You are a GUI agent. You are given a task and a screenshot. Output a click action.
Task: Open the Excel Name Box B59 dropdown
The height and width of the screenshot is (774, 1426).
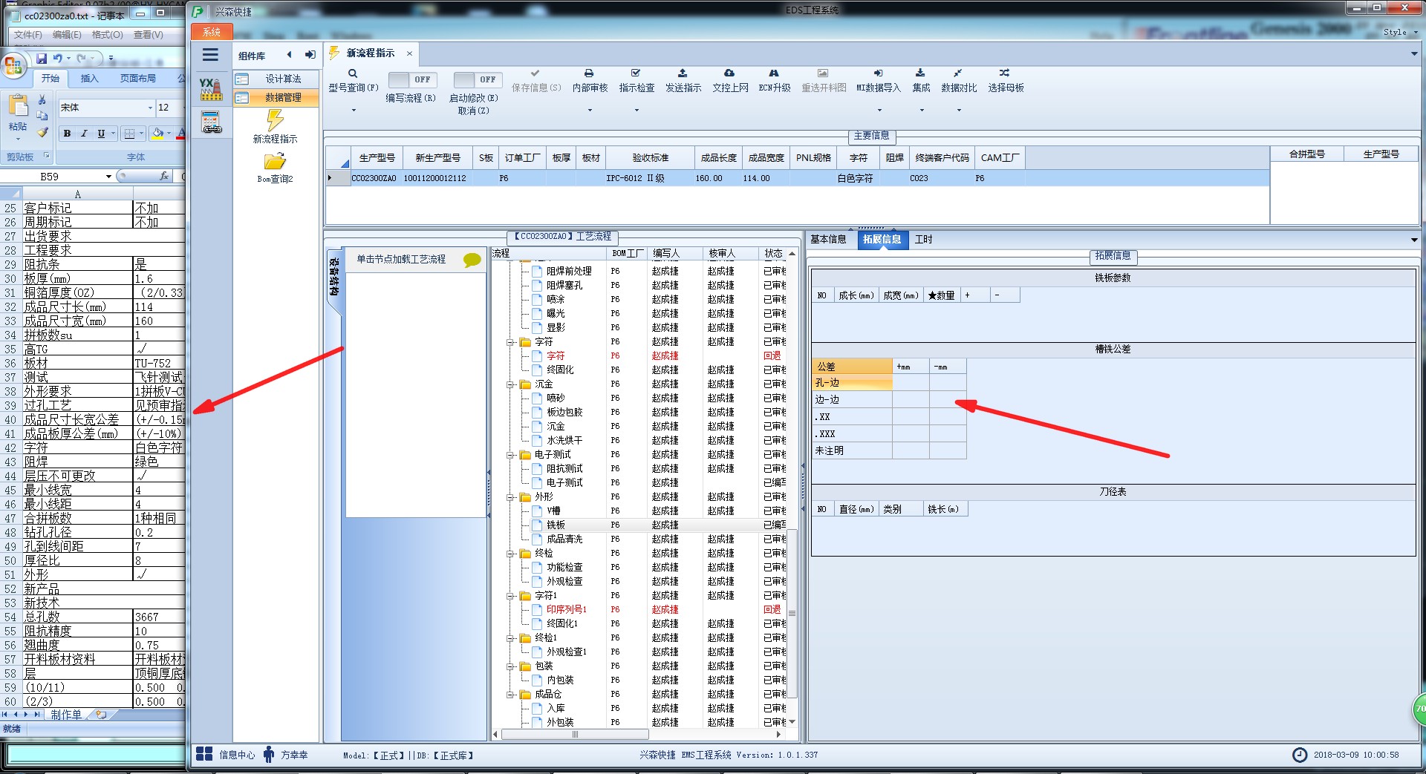108,177
